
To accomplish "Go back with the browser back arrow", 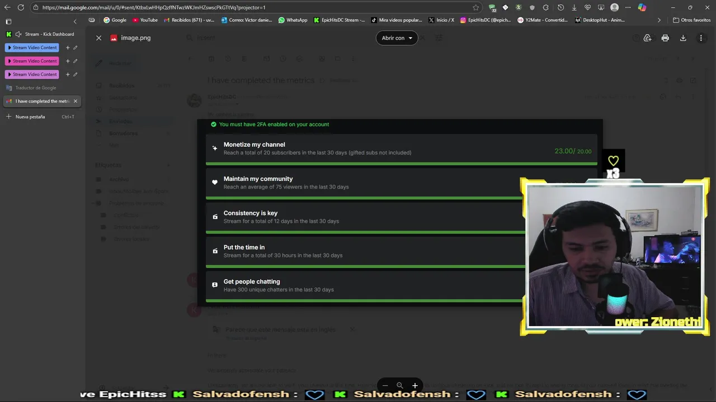I will [x=7, y=7].
